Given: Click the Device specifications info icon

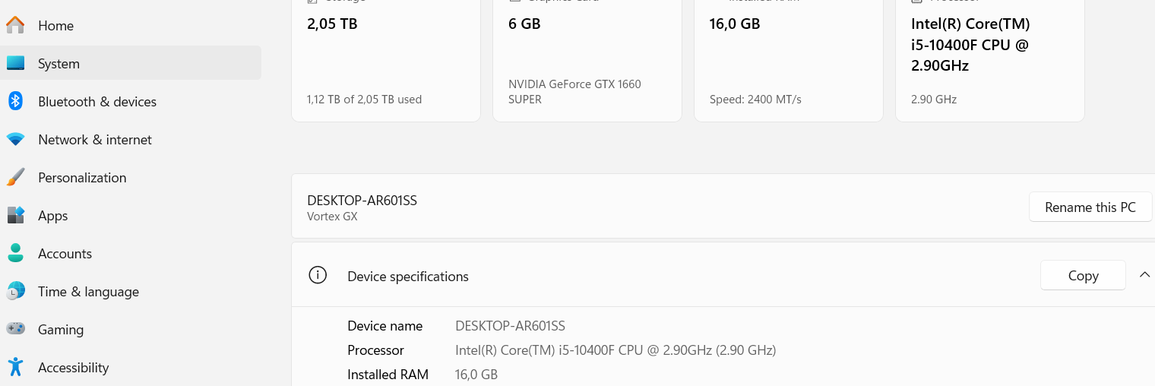Looking at the screenshot, I should [318, 276].
